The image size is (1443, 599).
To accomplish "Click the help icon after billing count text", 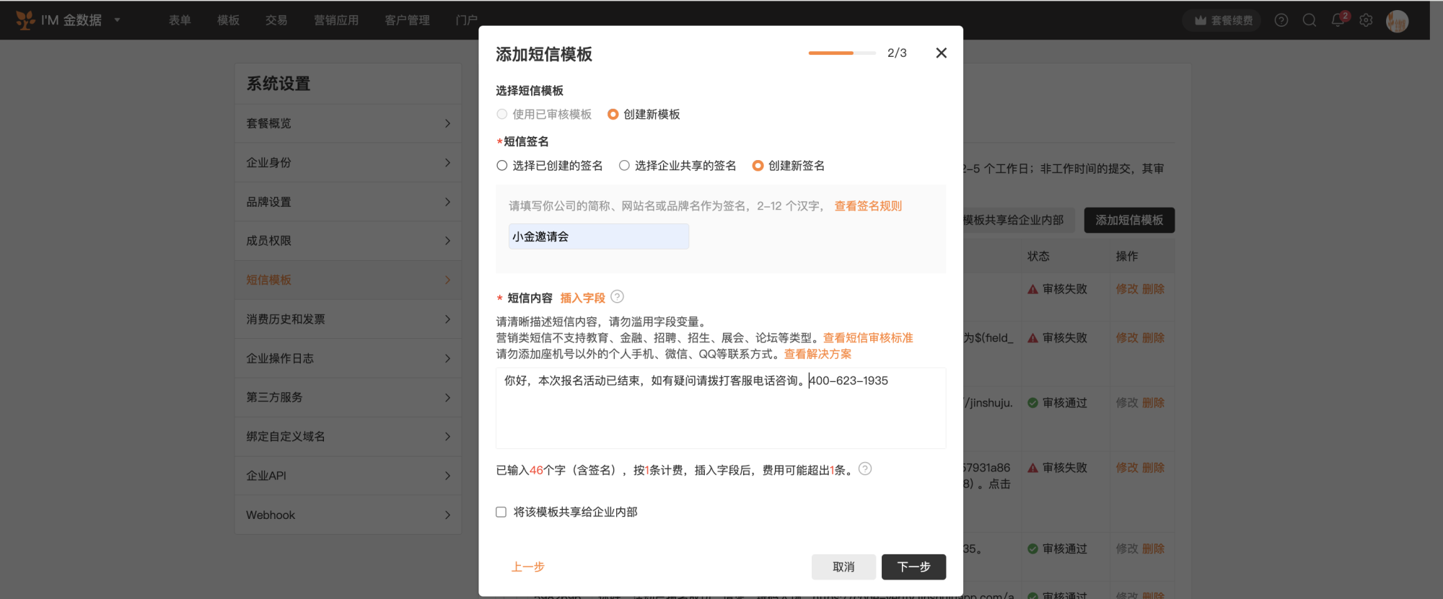I will point(865,469).
